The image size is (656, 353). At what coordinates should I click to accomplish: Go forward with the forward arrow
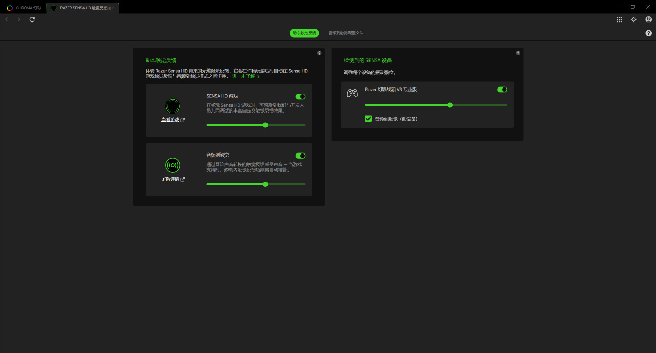click(x=19, y=19)
